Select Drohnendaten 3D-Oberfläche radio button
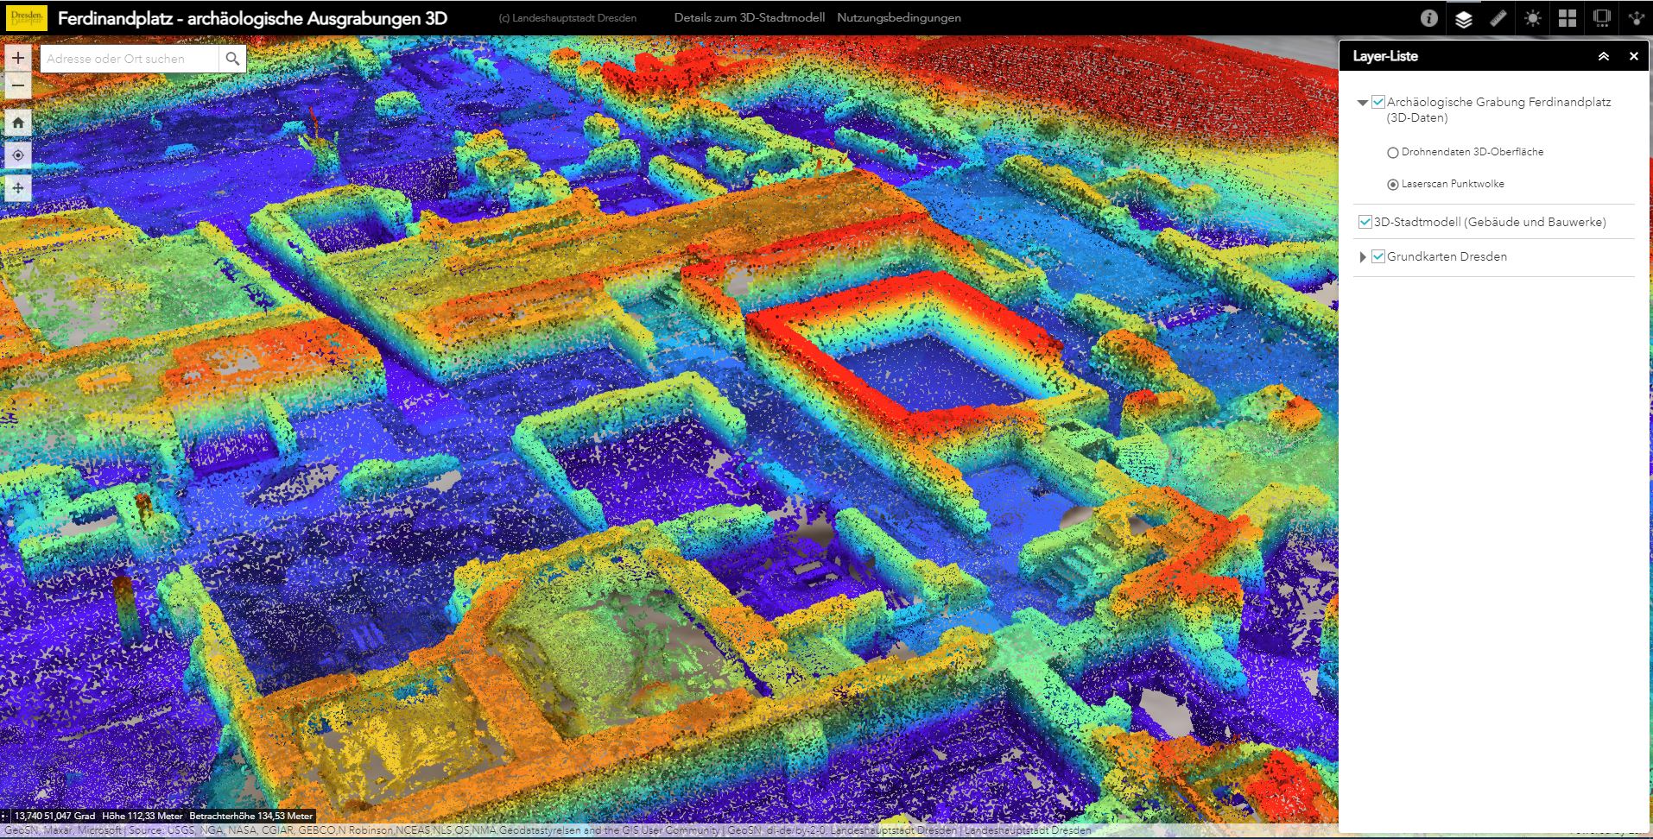 tap(1392, 153)
